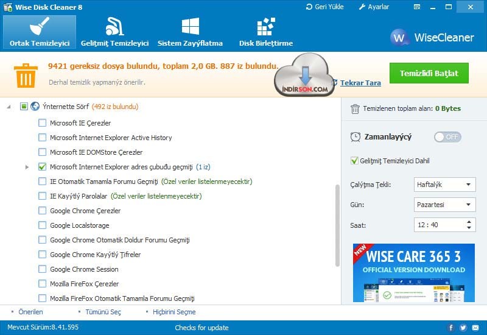
Task: Start cleaning with Temizliđi Bațlat button
Action: (429, 73)
